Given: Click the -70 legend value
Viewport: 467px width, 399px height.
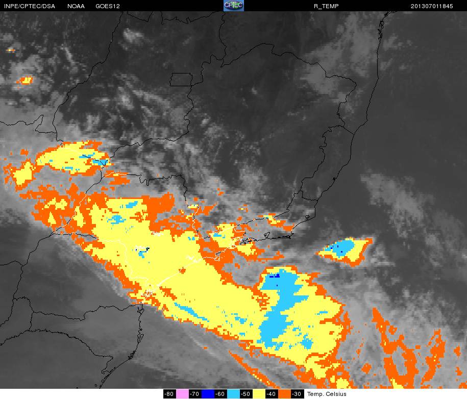Looking at the screenshot, I should coord(195,394).
